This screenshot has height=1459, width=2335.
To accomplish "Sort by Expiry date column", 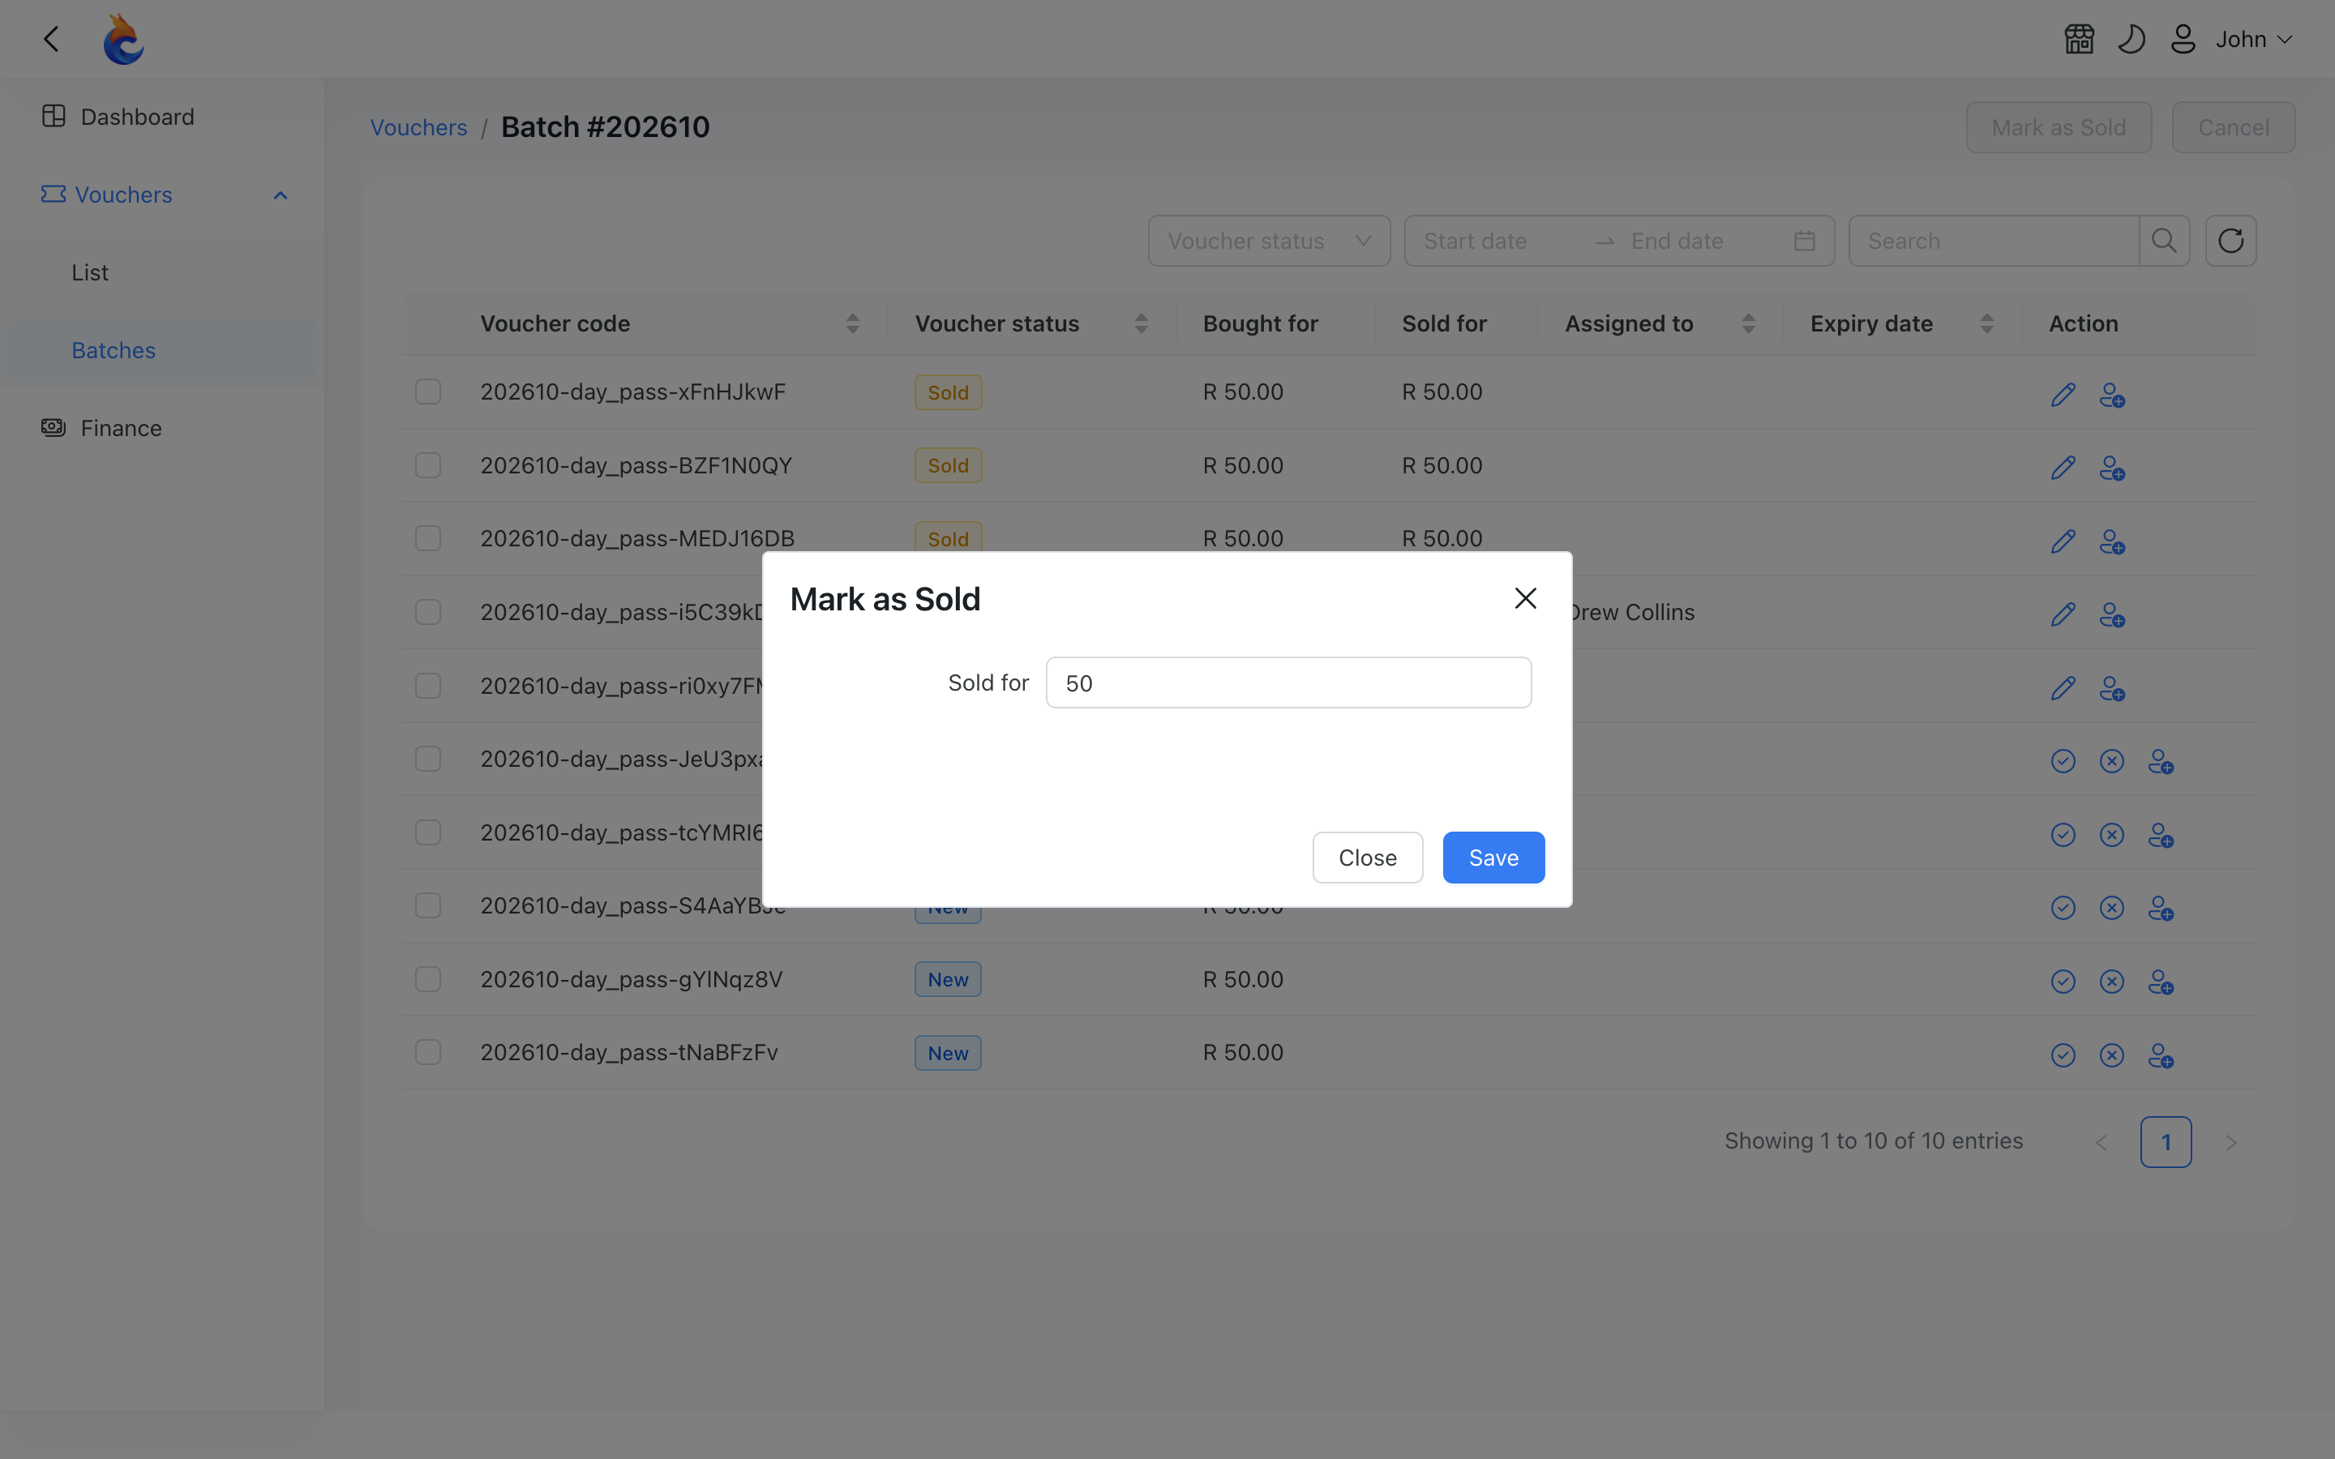I will click(1986, 323).
